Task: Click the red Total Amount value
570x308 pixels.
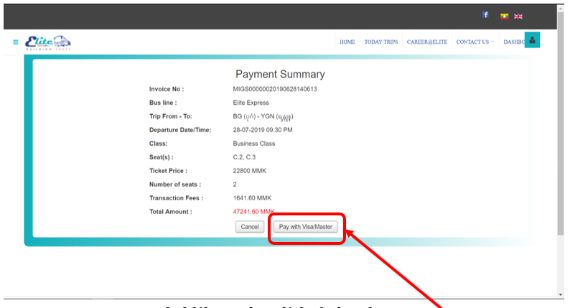Action: 253,212
